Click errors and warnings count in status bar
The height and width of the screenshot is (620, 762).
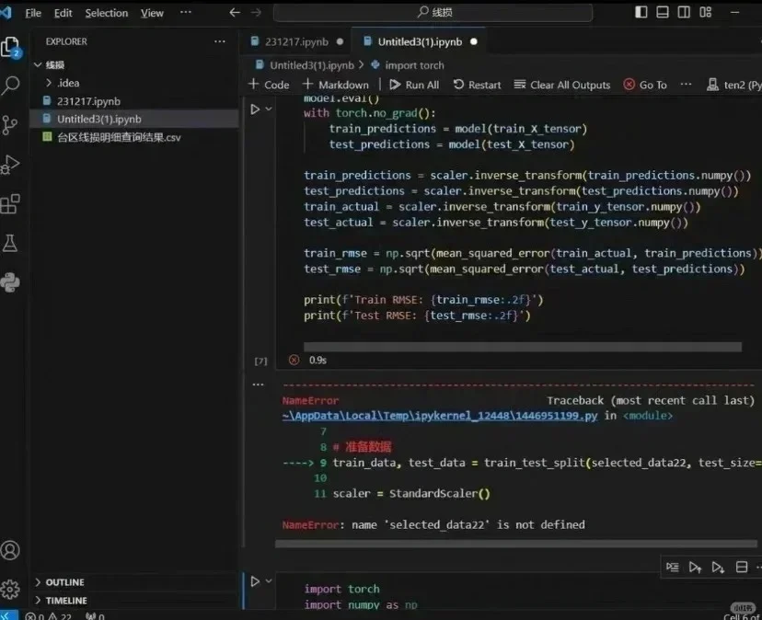(49, 616)
